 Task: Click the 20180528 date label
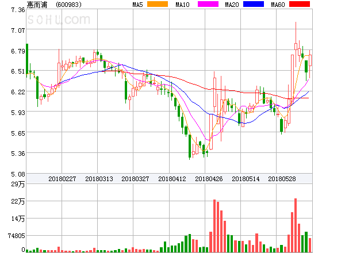[282, 179]
